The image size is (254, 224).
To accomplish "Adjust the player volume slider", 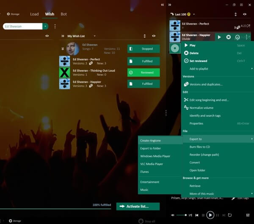I will click(x=182, y=215).
